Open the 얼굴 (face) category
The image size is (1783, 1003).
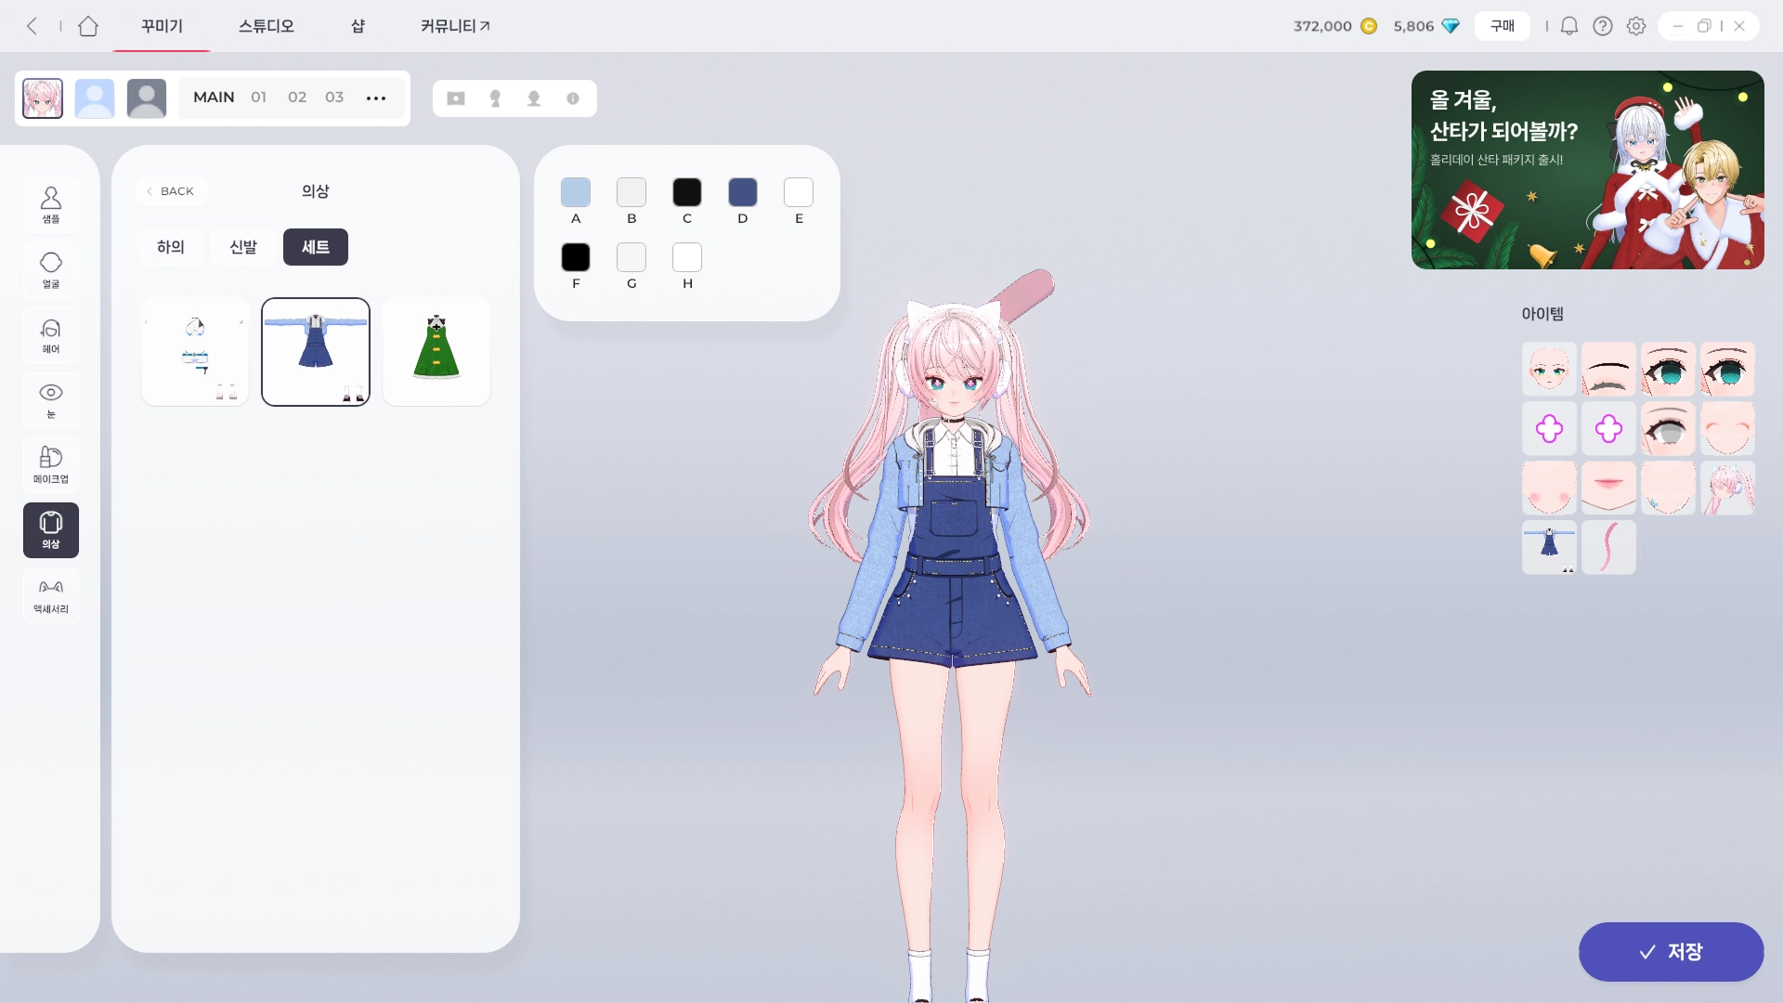point(51,270)
